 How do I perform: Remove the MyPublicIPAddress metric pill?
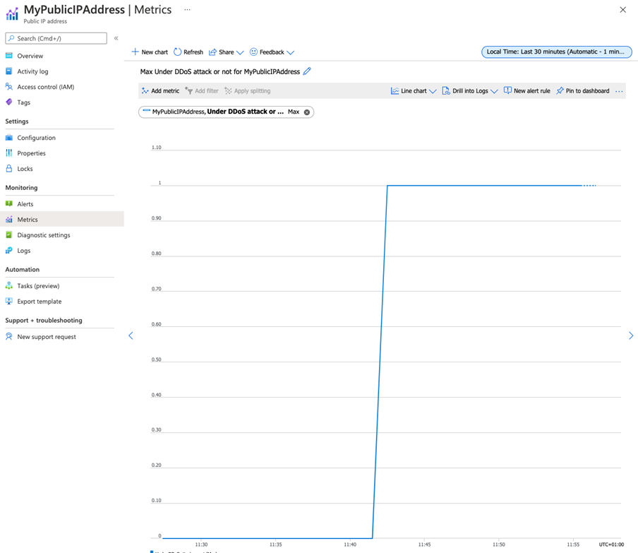pyautogui.click(x=306, y=112)
